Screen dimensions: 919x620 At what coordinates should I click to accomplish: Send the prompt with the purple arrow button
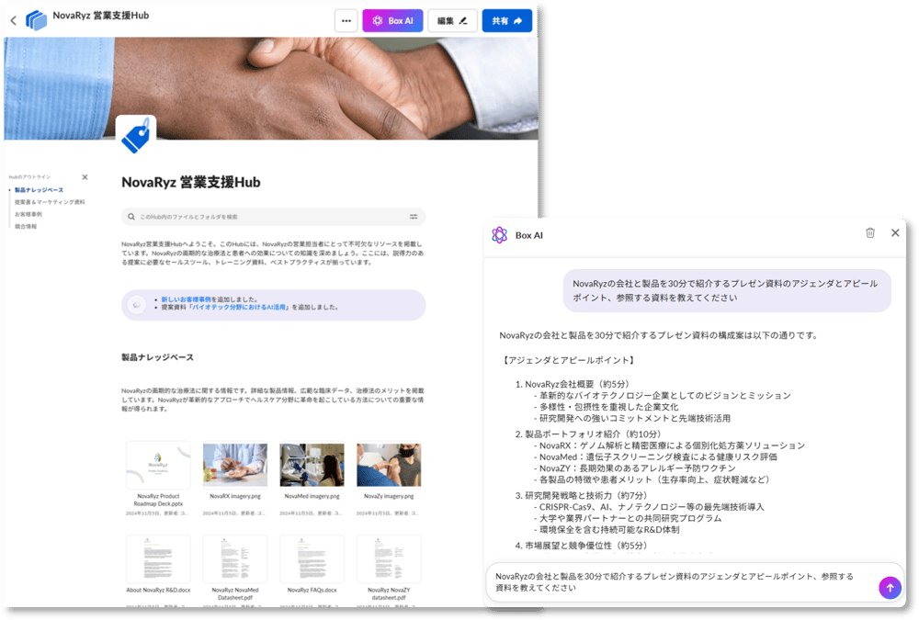(890, 588)
